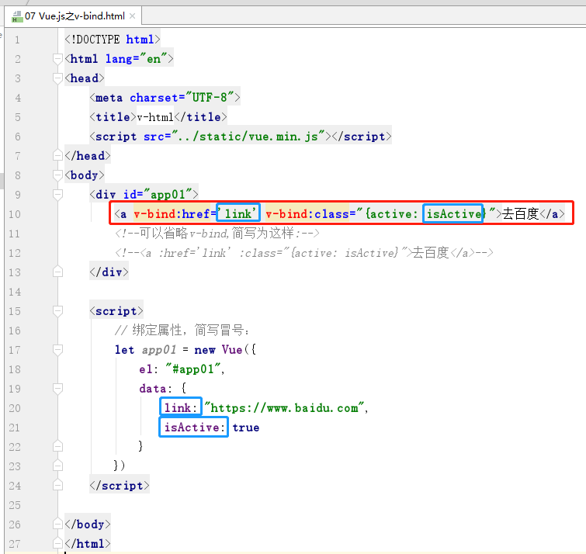Click line number 1 in the gutter
The height and width of the screenshot is (554, 586).
[x=17, y=40]
